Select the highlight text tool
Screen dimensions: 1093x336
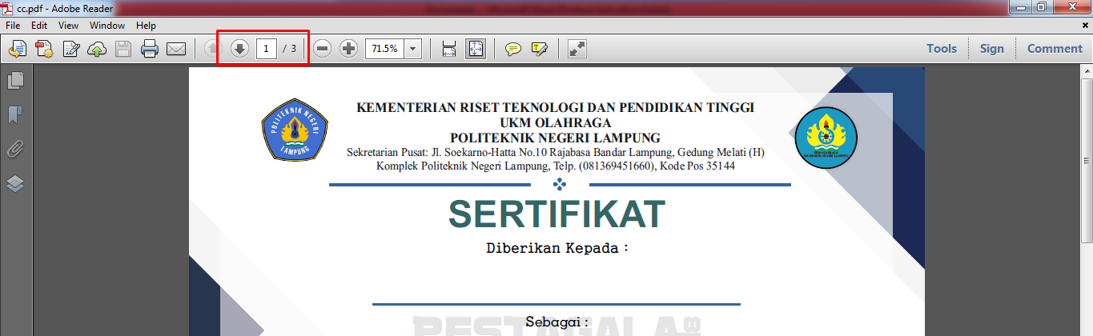pyautogui.click(x=539, y=49)
